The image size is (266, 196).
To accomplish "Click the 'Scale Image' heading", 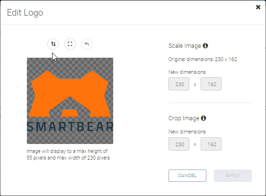I will [x=185, y=46].
